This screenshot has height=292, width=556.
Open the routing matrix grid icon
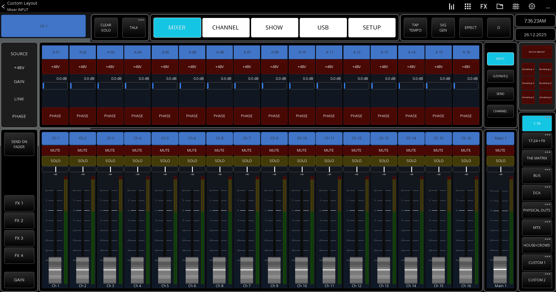[x=516, y=6]
